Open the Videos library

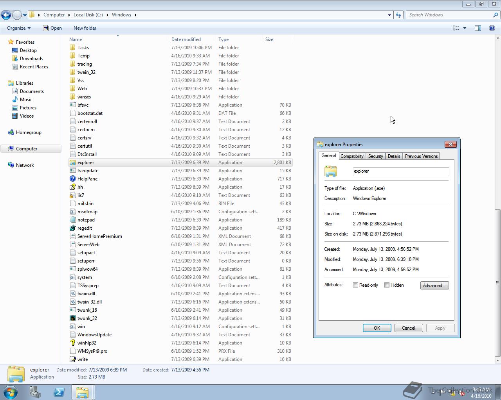pos(27,116)
